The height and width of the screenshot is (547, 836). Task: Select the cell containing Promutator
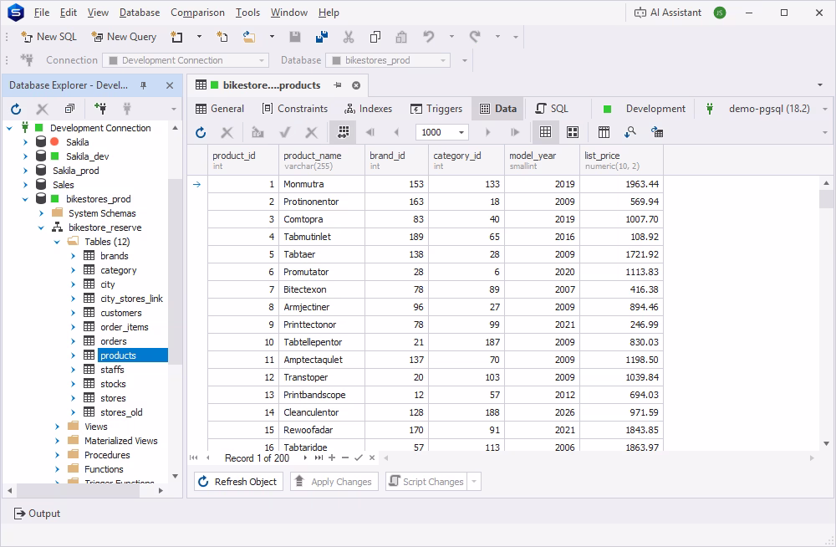[x=322, y=272]
